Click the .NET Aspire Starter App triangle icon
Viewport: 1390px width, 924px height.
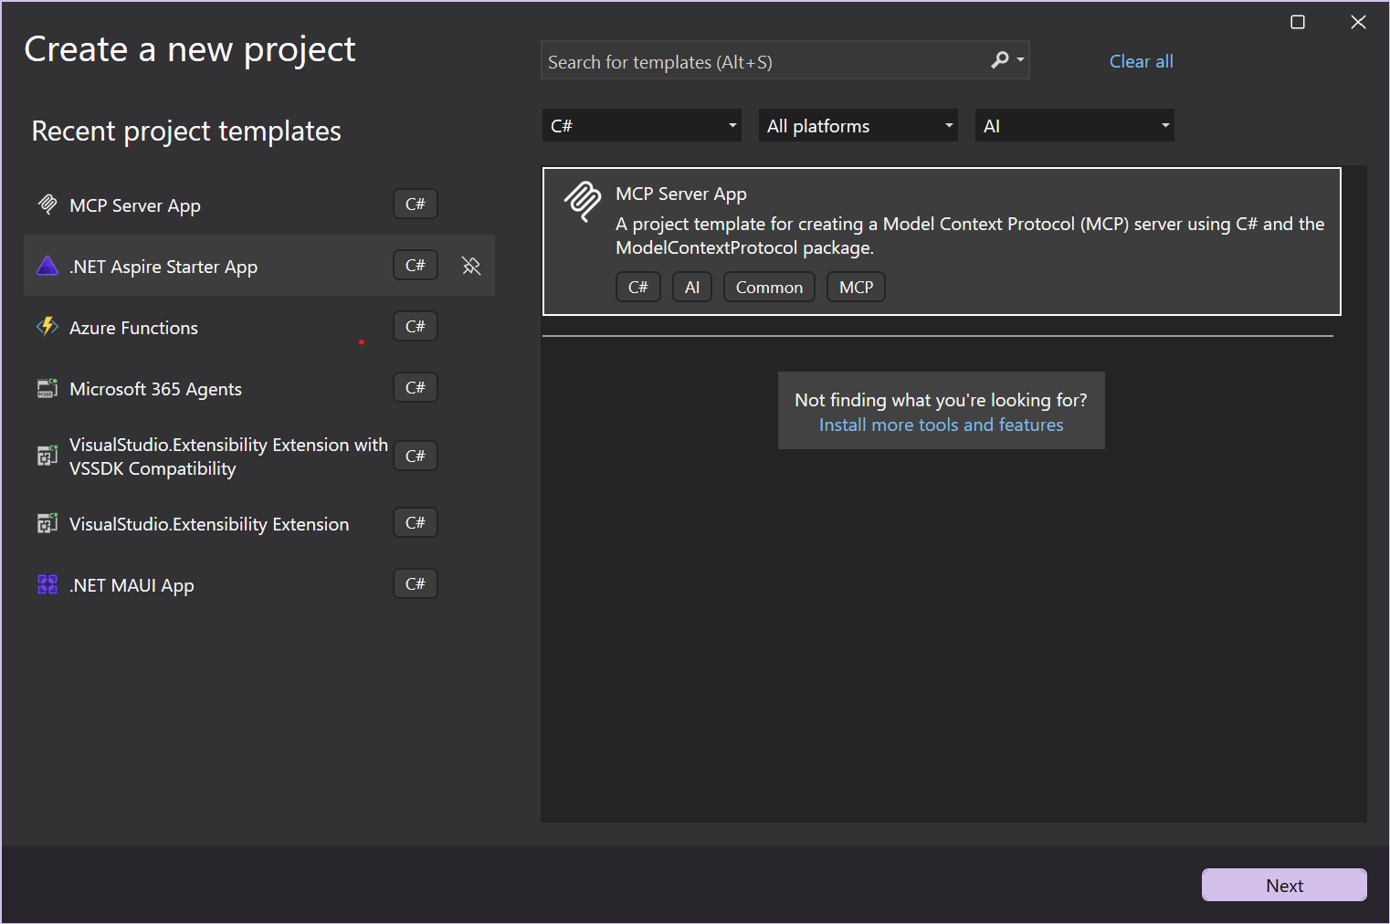coord(47,265)
